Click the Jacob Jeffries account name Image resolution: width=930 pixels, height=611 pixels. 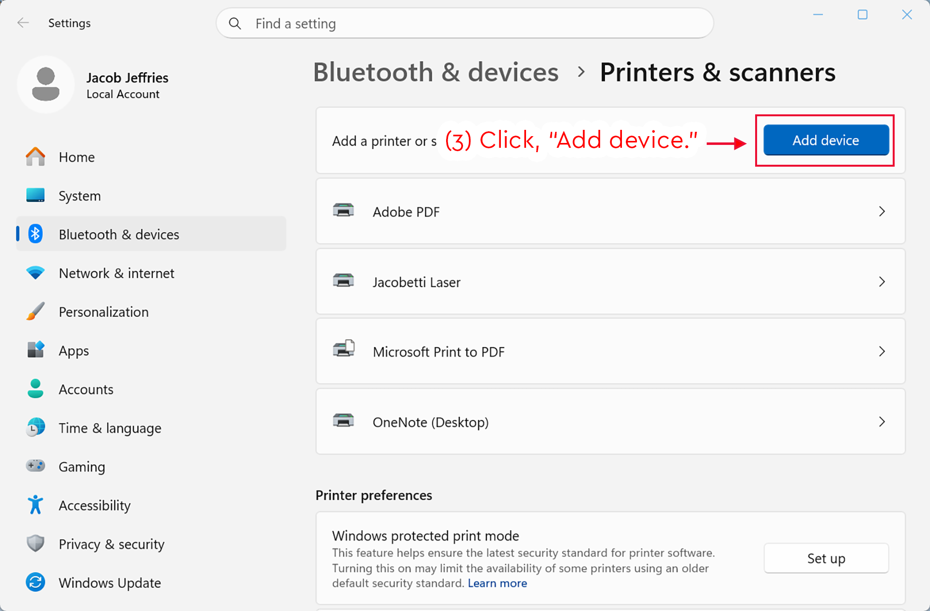pyautogui.click(x=127, y=78)
